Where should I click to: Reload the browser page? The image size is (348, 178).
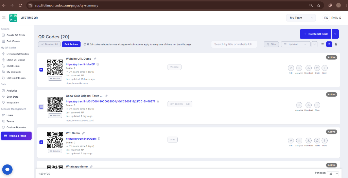[x=20, y=5]
